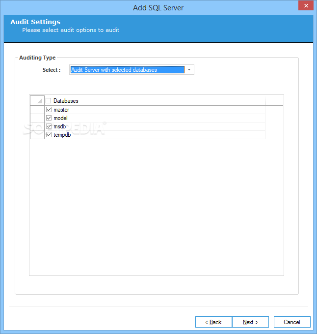
Task: Select the msdb row header
Action: tap(37, 126)
